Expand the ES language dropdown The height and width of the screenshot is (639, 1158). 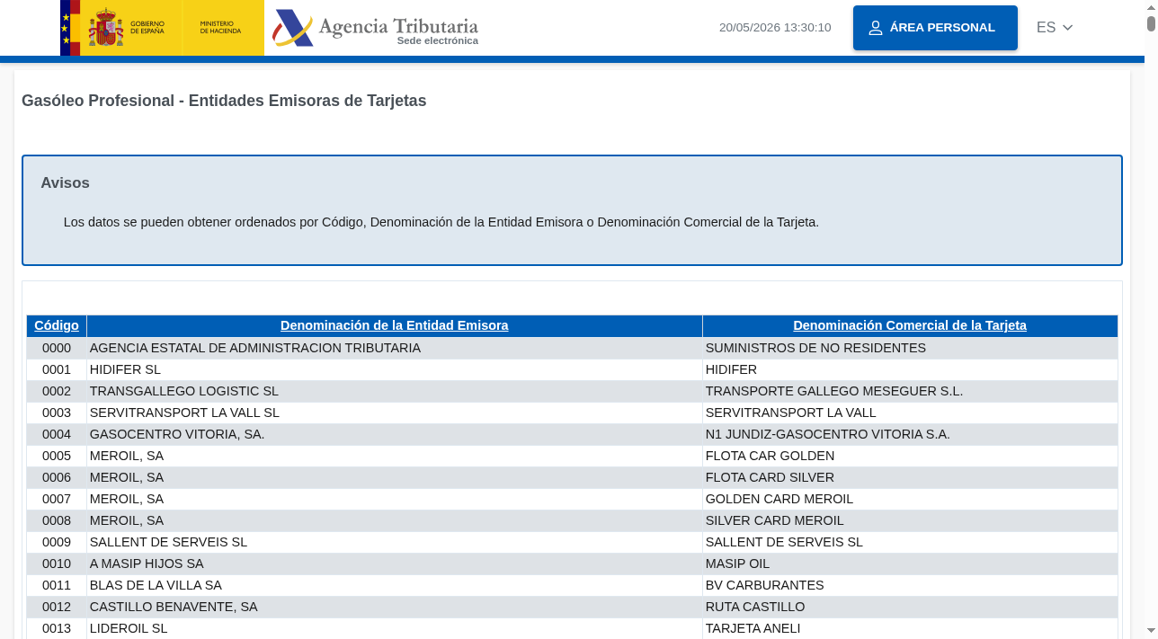click(1055, 28)
